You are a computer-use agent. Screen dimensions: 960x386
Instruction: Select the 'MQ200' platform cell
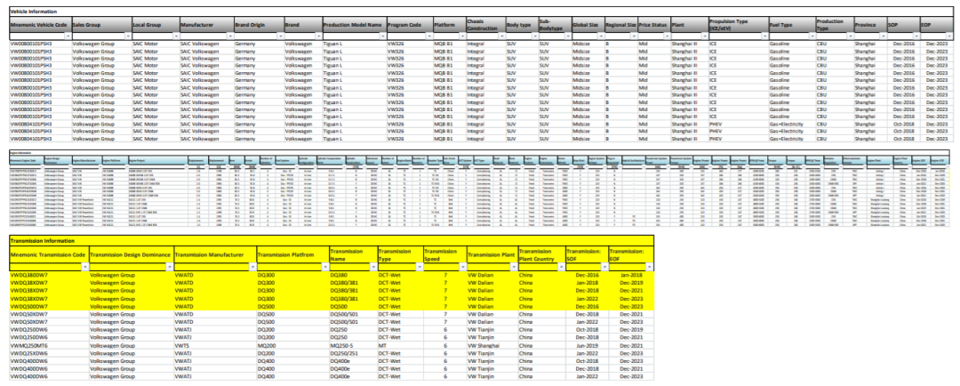(x=292, y=346)
